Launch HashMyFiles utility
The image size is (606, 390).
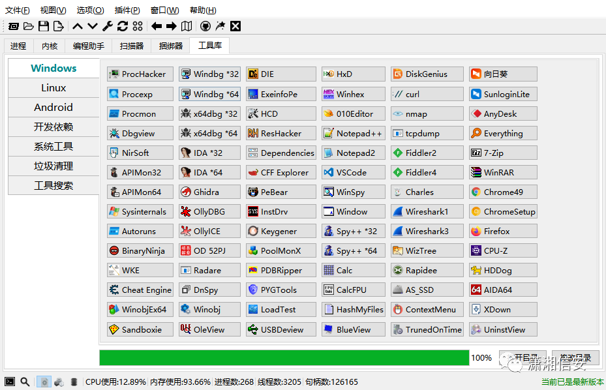click(x=354, y=309)
